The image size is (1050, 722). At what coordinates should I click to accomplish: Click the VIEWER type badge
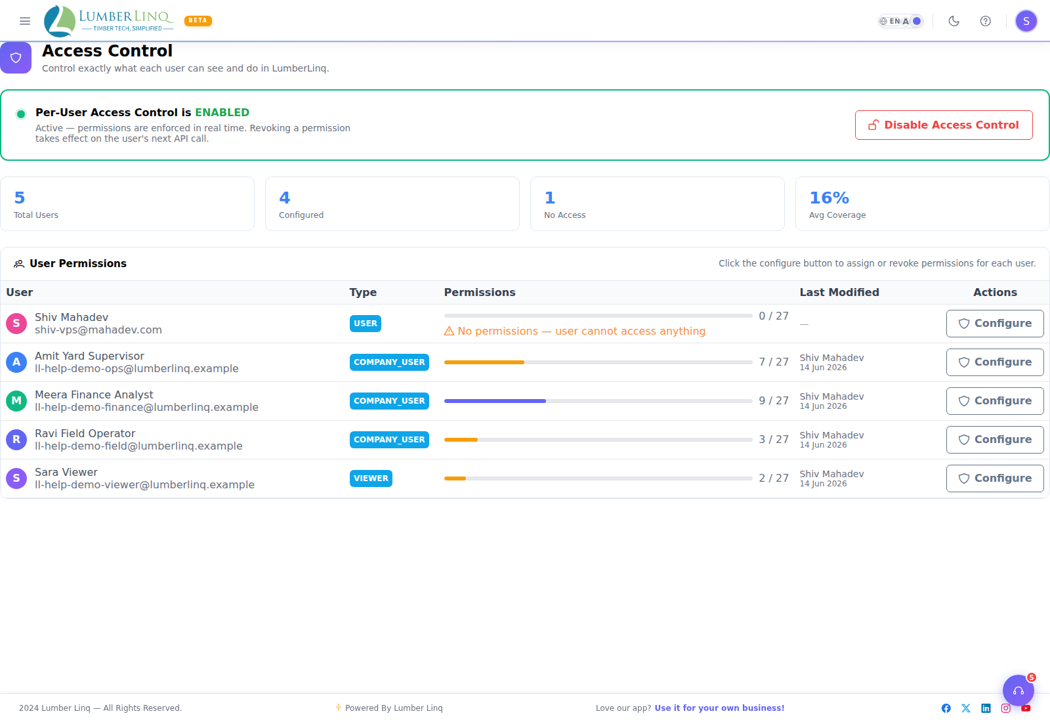coord(371,478)
